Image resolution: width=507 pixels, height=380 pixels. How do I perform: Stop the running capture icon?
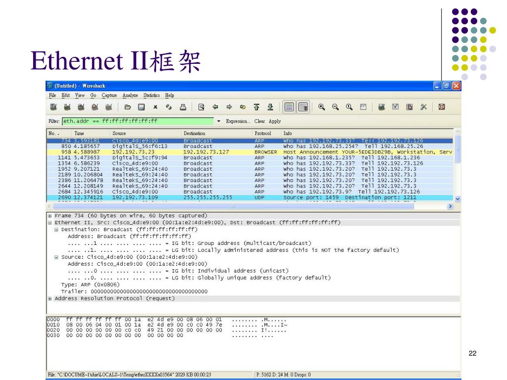(x=95, y=107)
